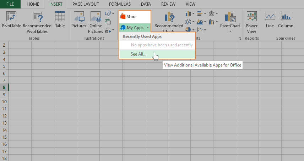304x161 pixels.
Task: Switch to the HOME tab
Action: (33, 4)
